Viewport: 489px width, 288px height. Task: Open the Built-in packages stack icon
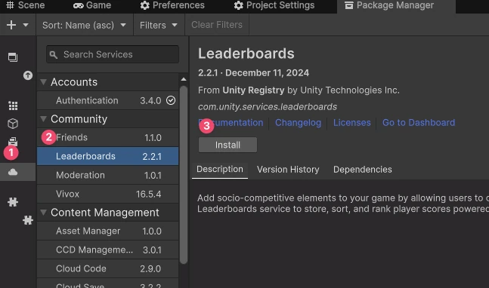[x=13, y=141]
